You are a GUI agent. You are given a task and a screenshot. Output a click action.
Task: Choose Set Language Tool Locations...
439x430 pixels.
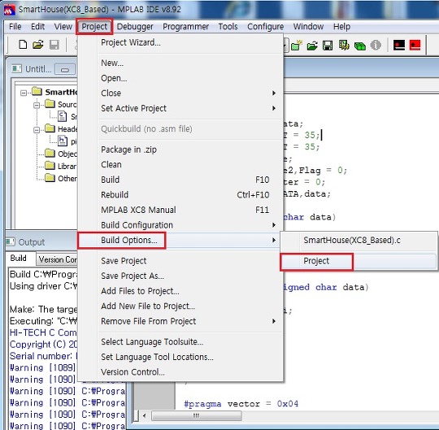click(180, 357)
